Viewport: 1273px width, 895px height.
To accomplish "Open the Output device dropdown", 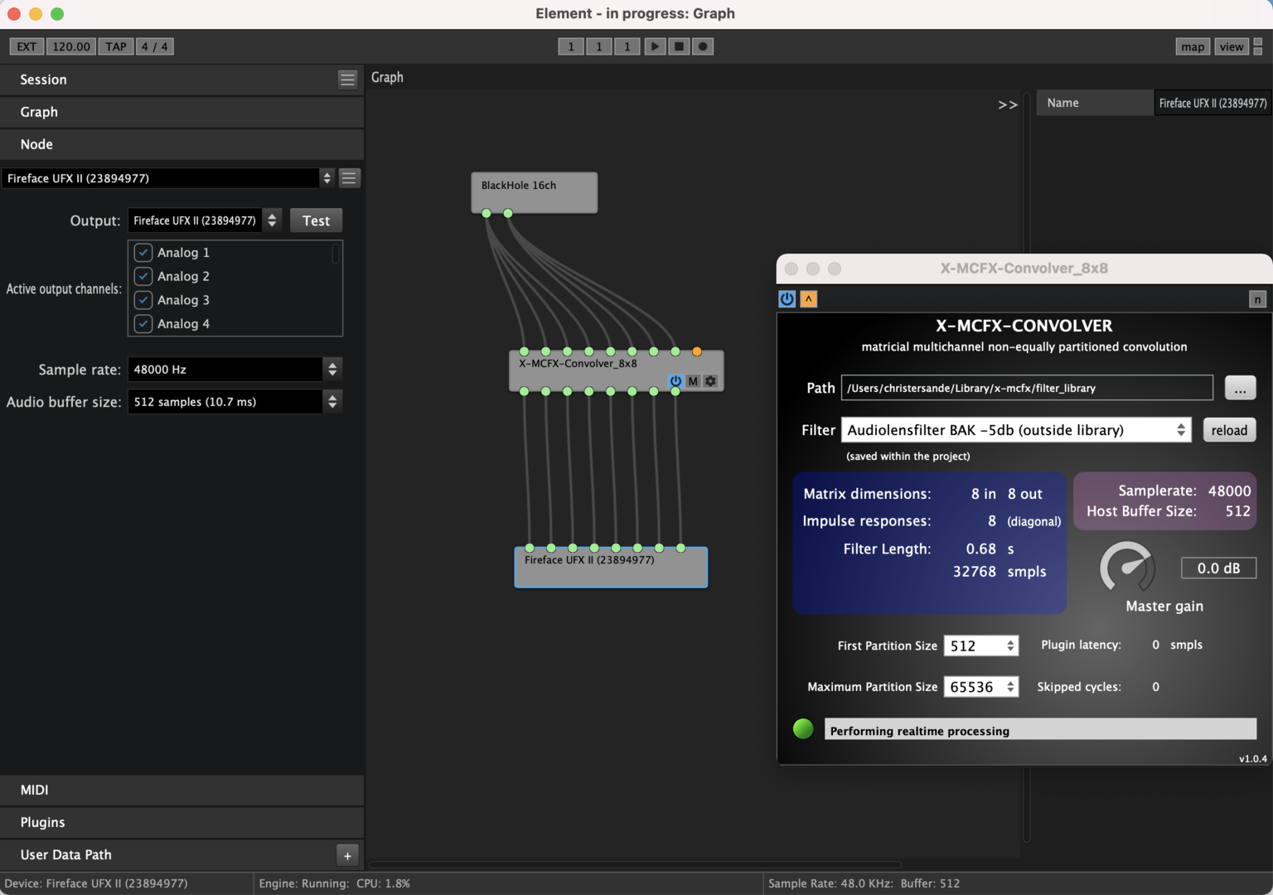I will click(206, 220).
